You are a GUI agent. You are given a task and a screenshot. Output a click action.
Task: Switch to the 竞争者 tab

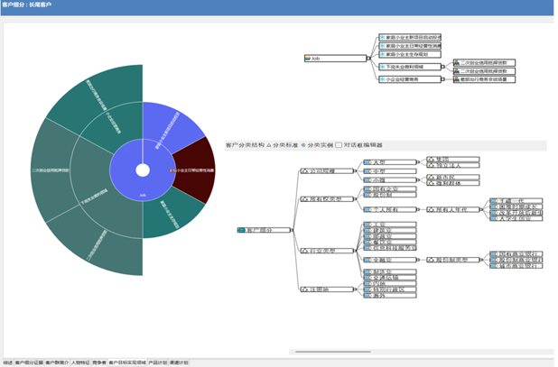point(98,362)
